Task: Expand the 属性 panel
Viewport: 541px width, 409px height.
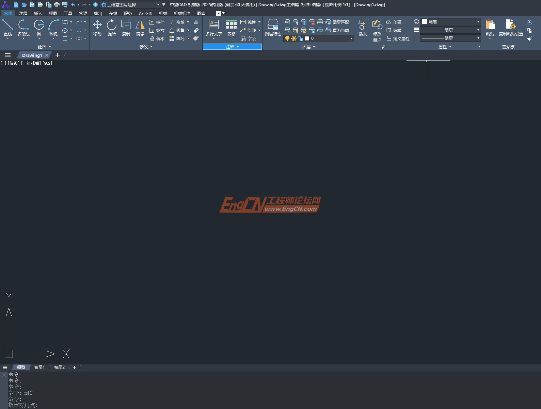Action: (445, 47)
